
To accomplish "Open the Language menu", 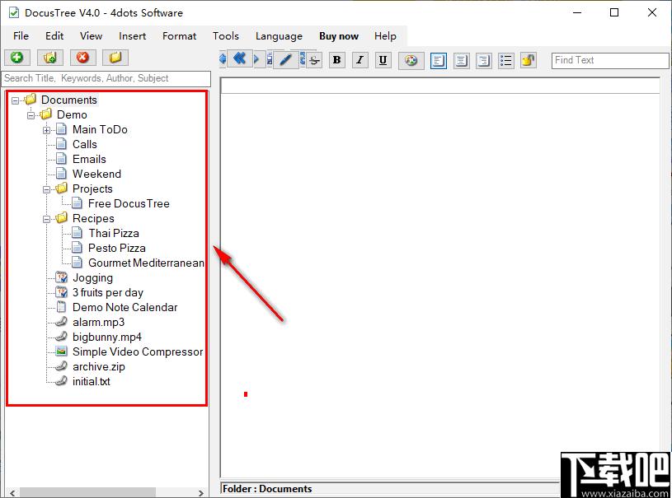I will coord(279,36).
